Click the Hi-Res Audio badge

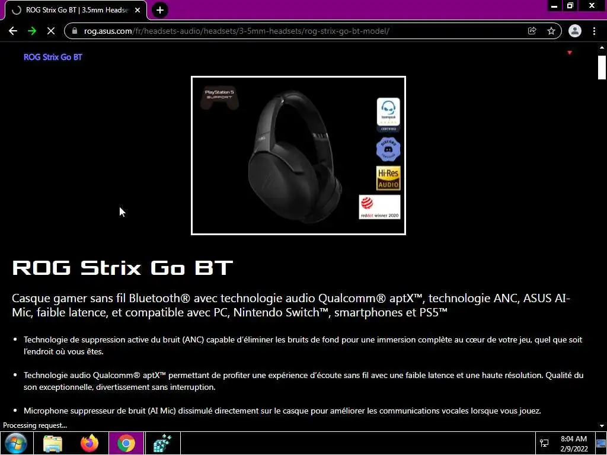coord(388,178)
